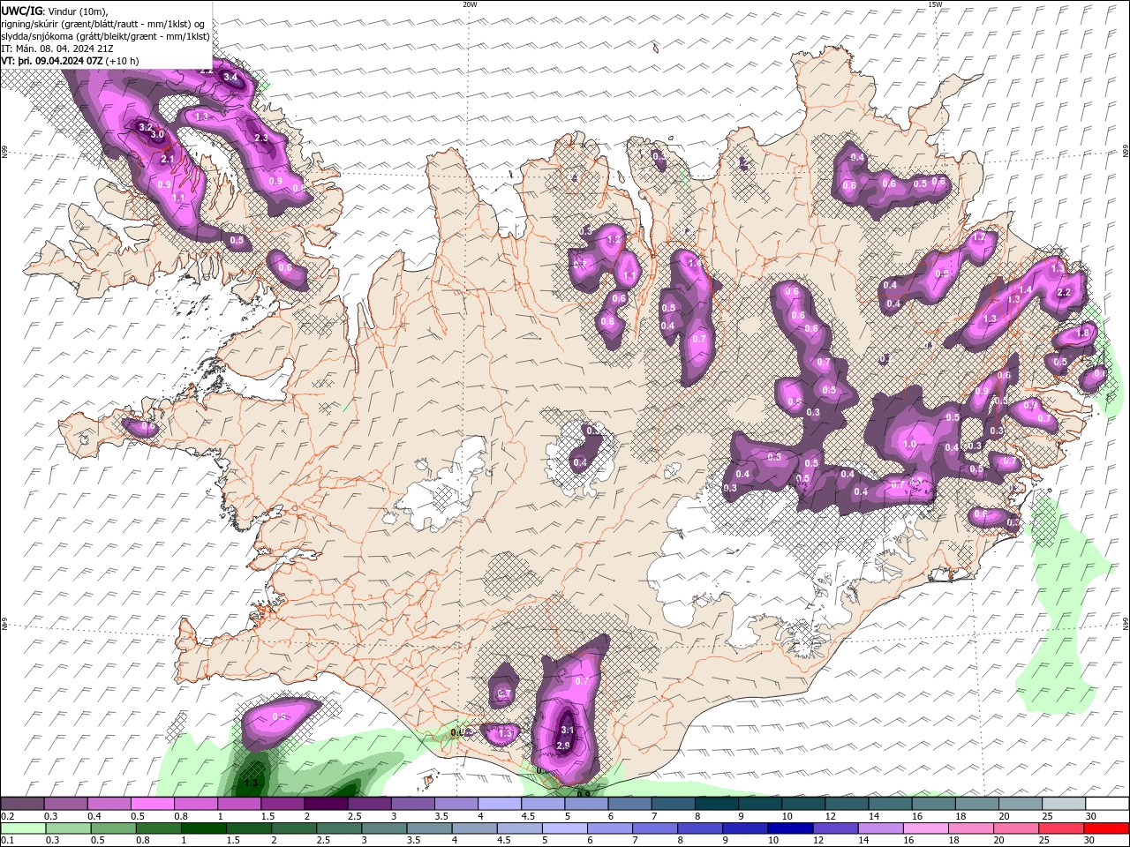
Task: Click the '20W' longitude label on the top edge
Action: [x=470, y=4]
